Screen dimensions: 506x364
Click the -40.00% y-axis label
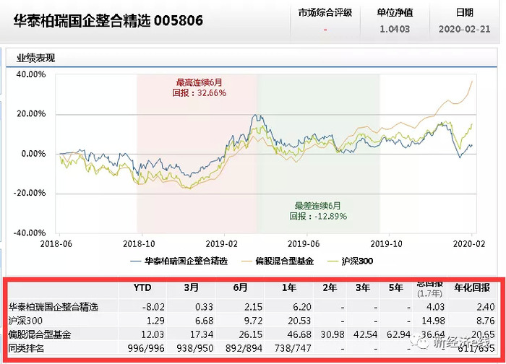click(30, 233)
